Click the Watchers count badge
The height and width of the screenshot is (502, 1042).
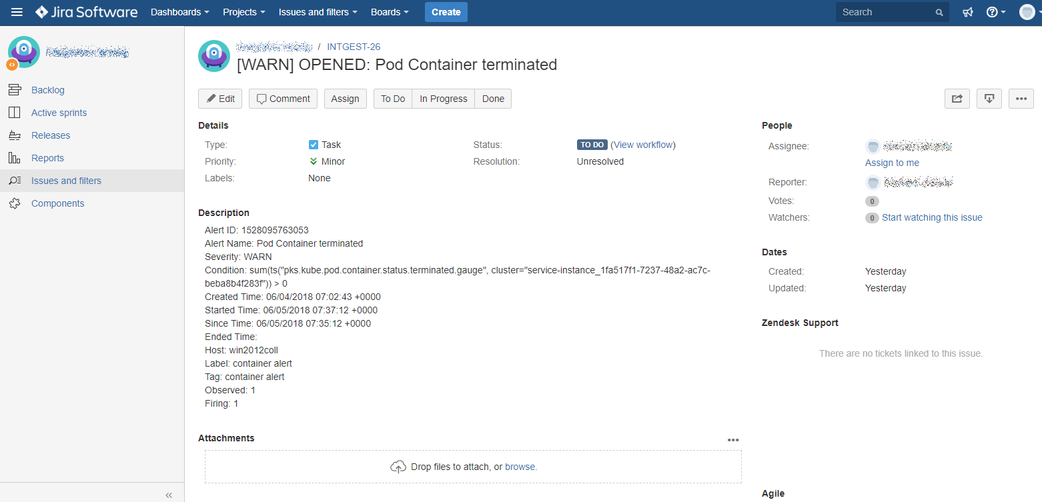[x=872, y=218]
